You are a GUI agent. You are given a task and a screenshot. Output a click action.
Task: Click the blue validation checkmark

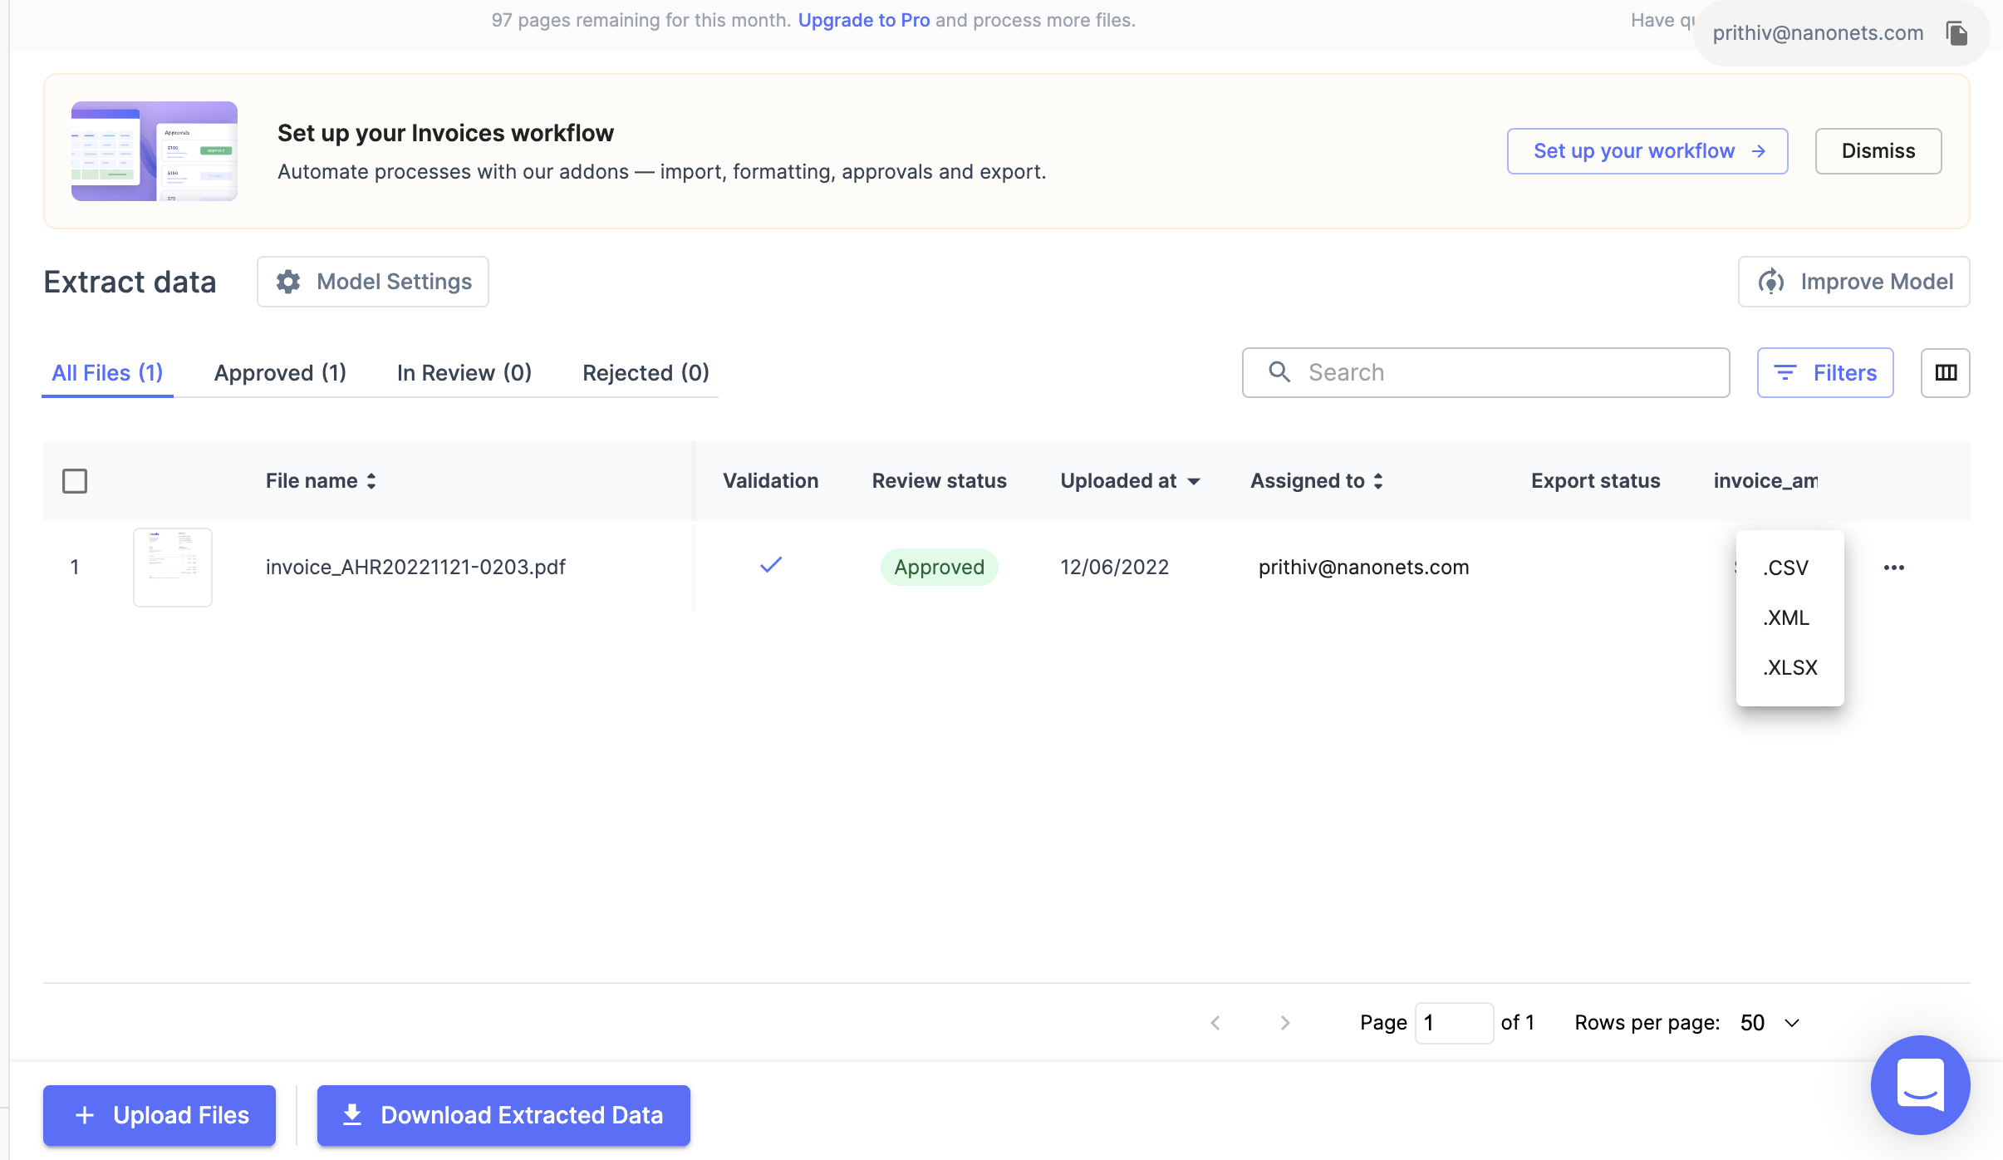click(x=769, y=566)
